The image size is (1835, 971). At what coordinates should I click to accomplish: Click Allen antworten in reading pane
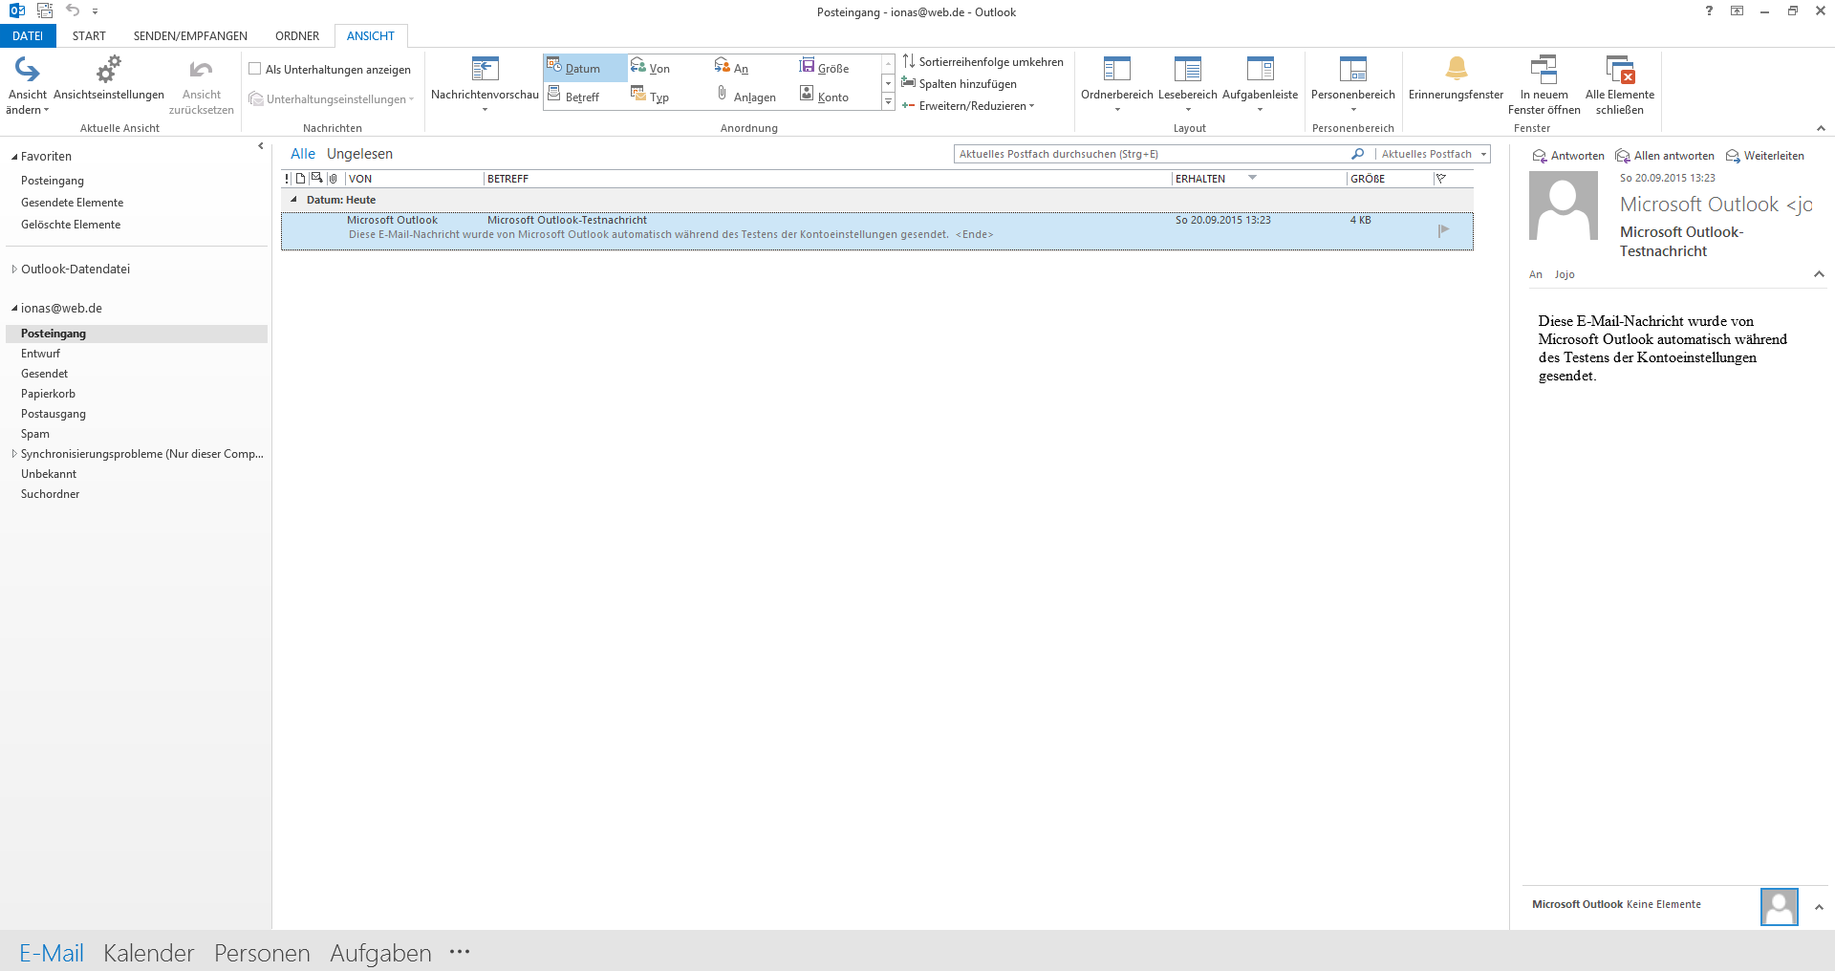(x=1665, y=156)
